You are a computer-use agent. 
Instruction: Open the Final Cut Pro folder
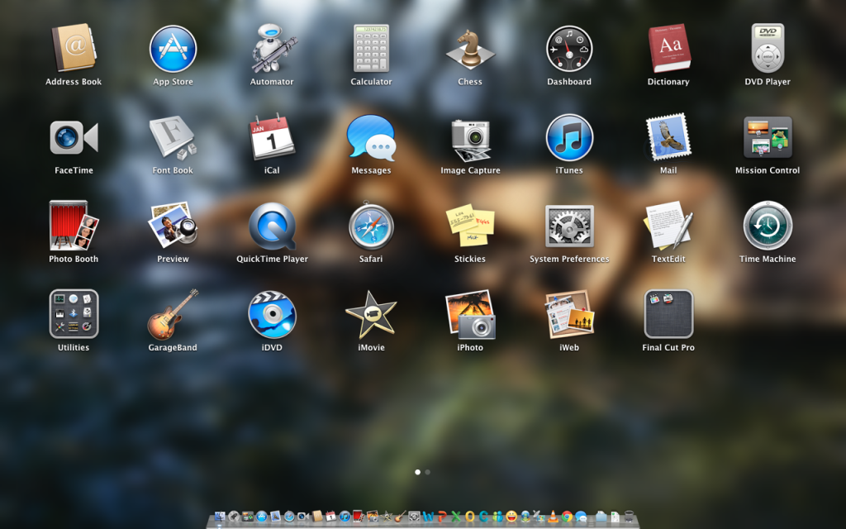pyautogui.click(x=668, y=314)
